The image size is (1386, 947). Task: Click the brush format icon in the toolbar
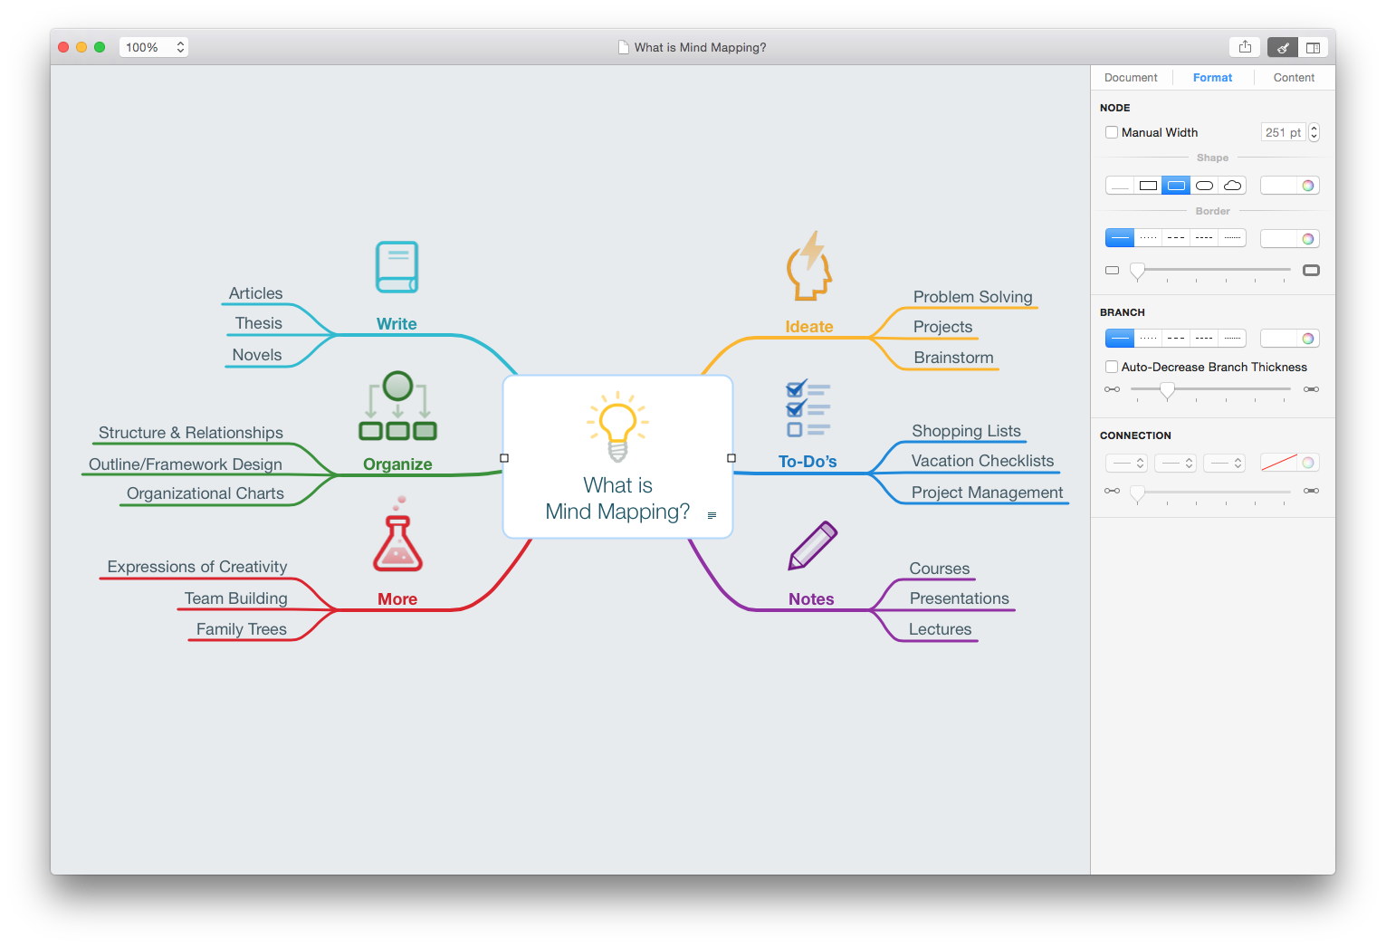pyautogui.click(x=1282, y=46)
